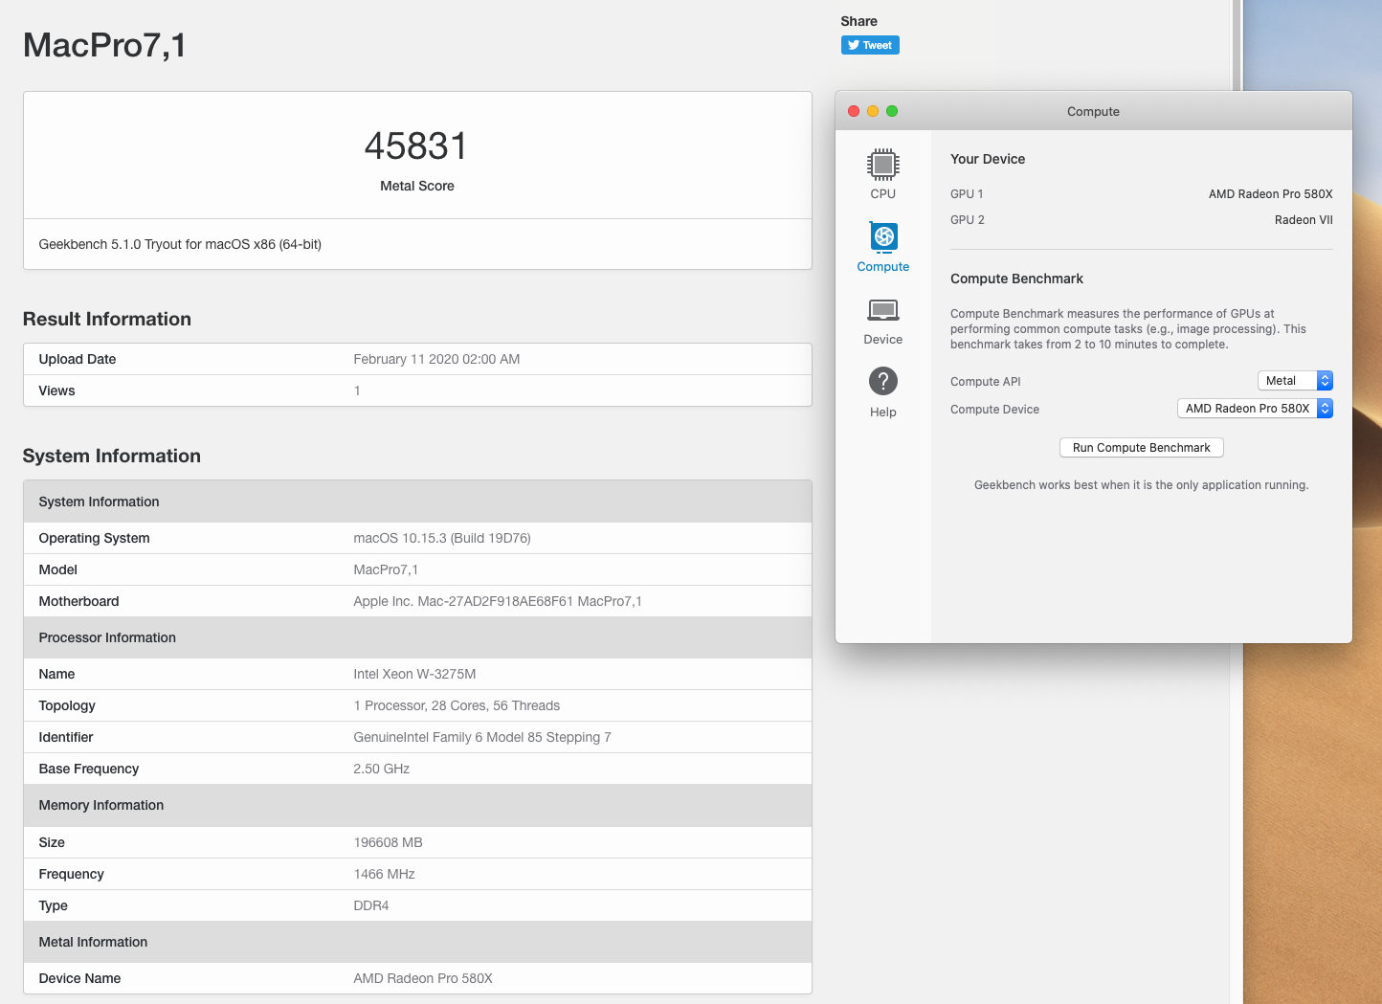Click the Processor Information section header
The width and height of the screenshot is (1382, 1004).
(417, 637)
